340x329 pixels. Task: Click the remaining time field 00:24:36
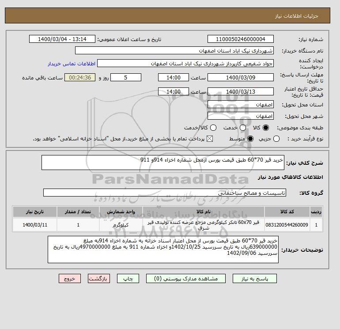click(x=80, y=77)
